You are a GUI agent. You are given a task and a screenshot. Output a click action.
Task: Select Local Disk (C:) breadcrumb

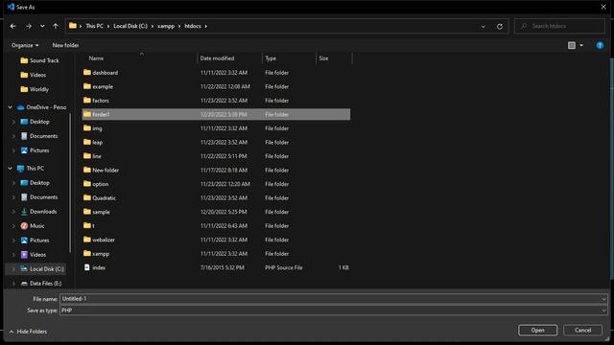click(130, 26)
